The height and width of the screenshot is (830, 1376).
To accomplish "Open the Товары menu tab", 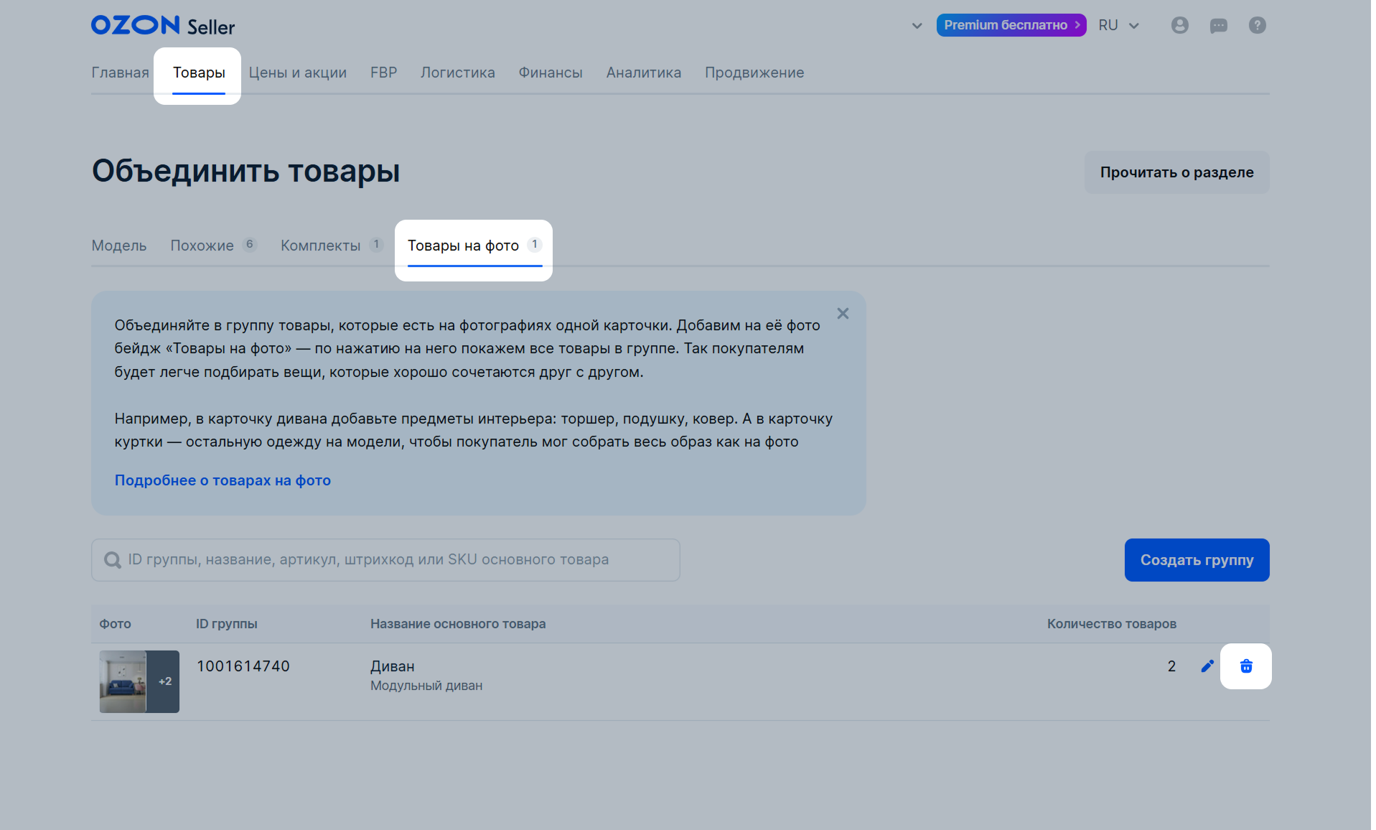I will pos(199,73).
